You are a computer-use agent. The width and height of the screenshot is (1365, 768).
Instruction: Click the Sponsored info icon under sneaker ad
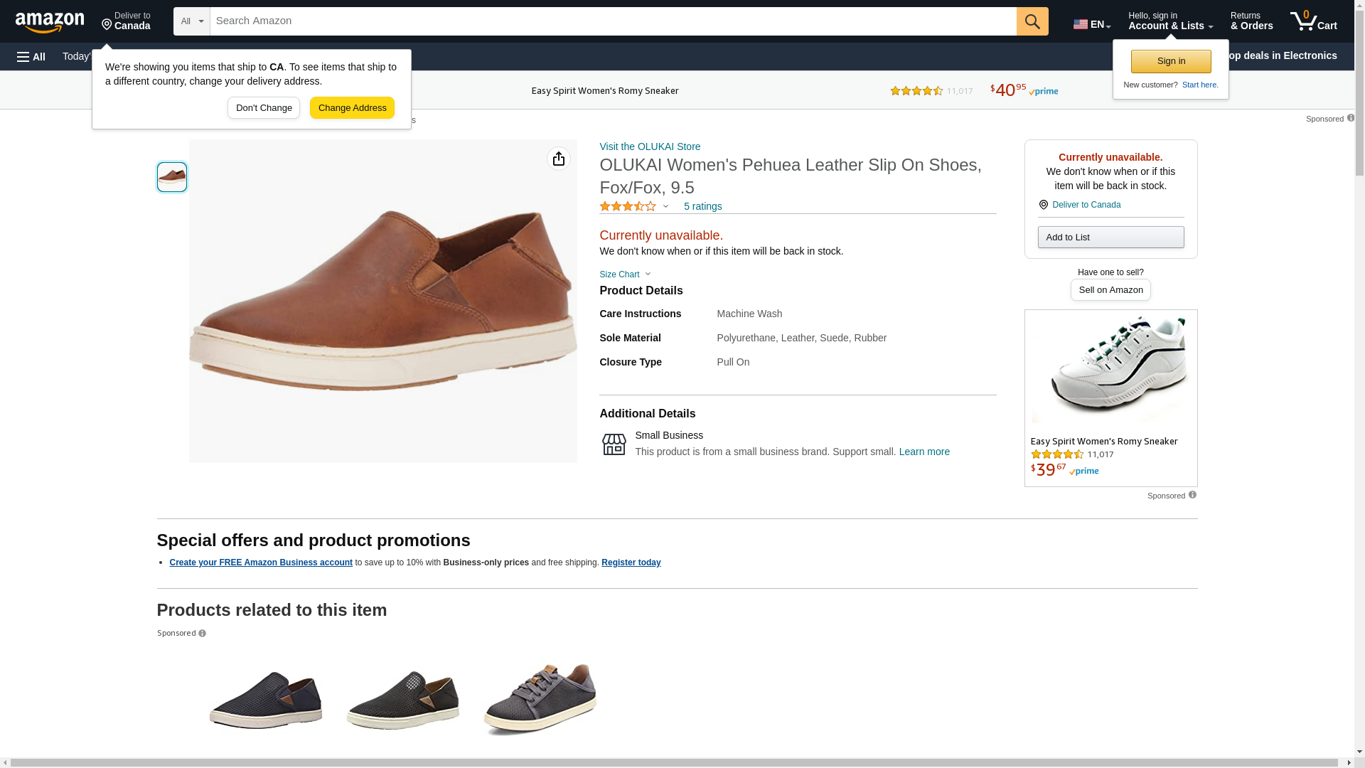click(x=1192, y=495)
